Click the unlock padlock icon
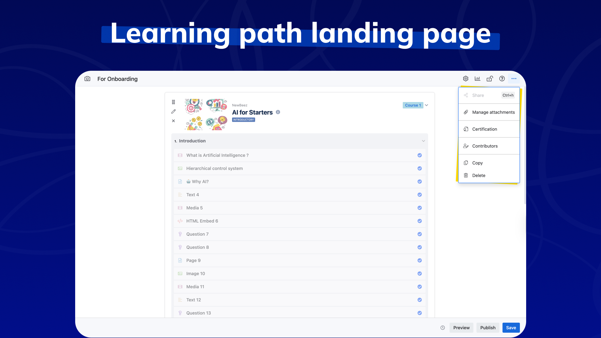 (490, 79)
